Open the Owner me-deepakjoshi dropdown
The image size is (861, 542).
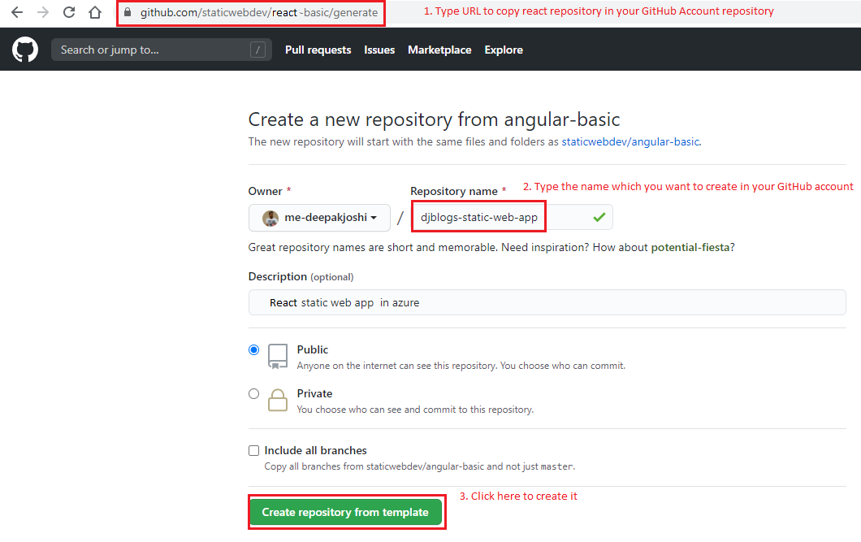tap(319, 218)
